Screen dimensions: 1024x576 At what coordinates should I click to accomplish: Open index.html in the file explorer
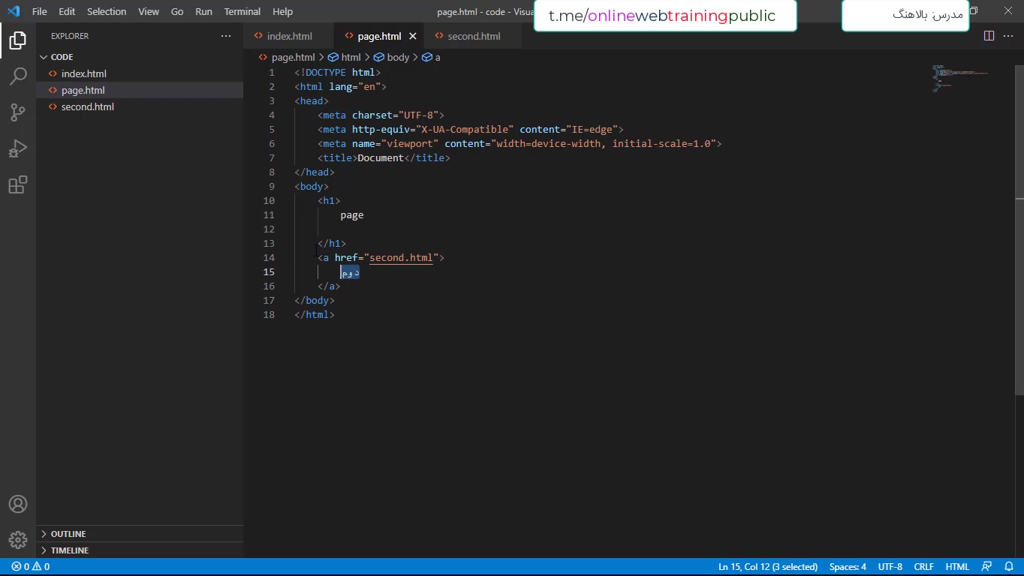pos(83,73)
